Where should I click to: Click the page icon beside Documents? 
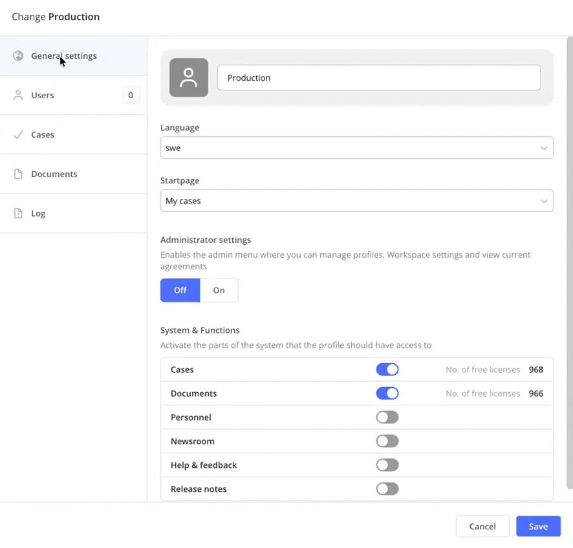pyautogui.click(x=18, y=174)
